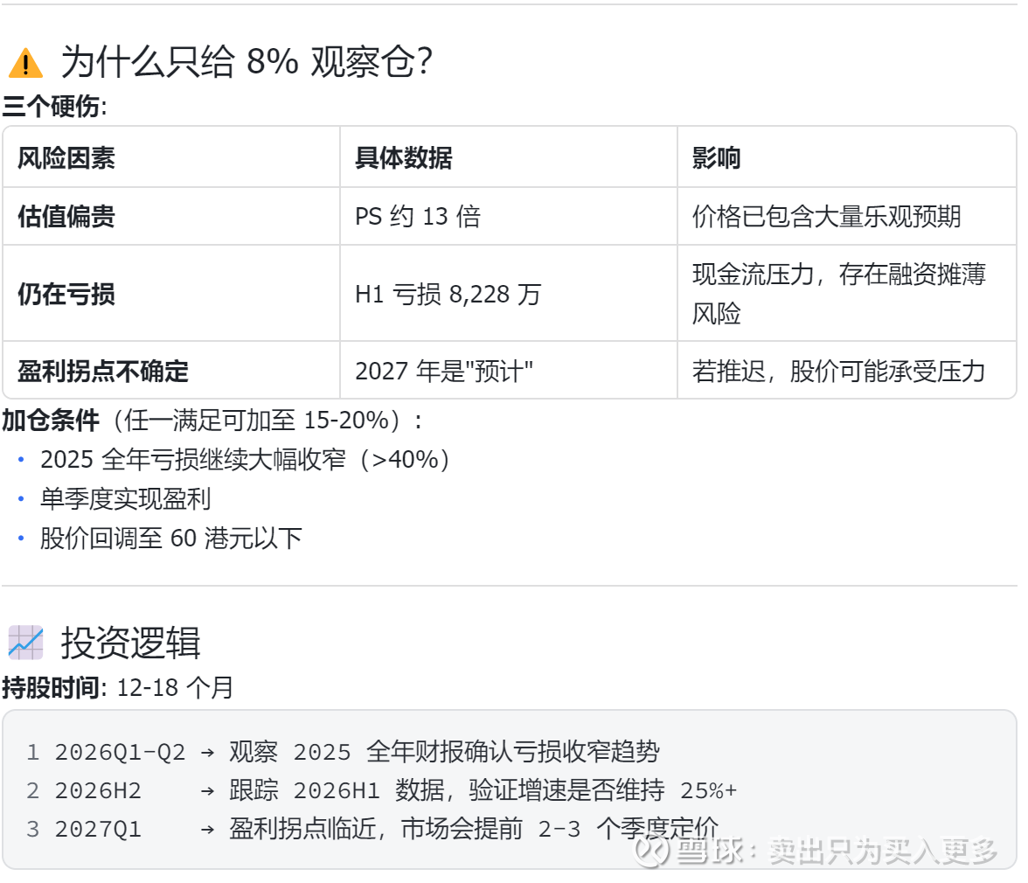Click the 影响 column header
1028x883 pixels.
tap(716, 157)
